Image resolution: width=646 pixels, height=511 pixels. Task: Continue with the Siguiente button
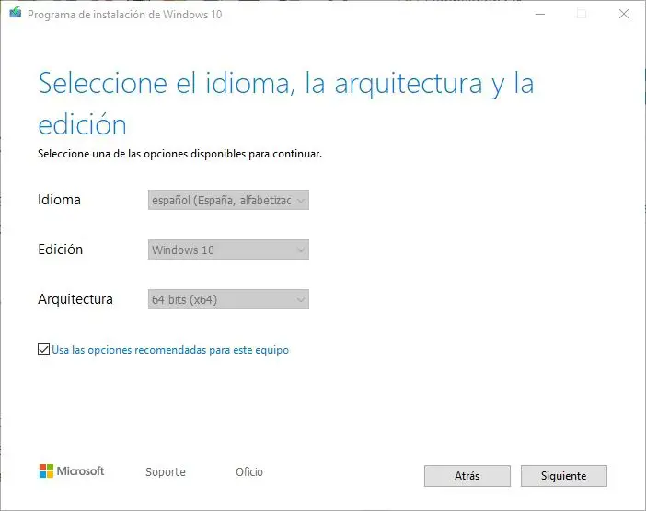point(563,476)
